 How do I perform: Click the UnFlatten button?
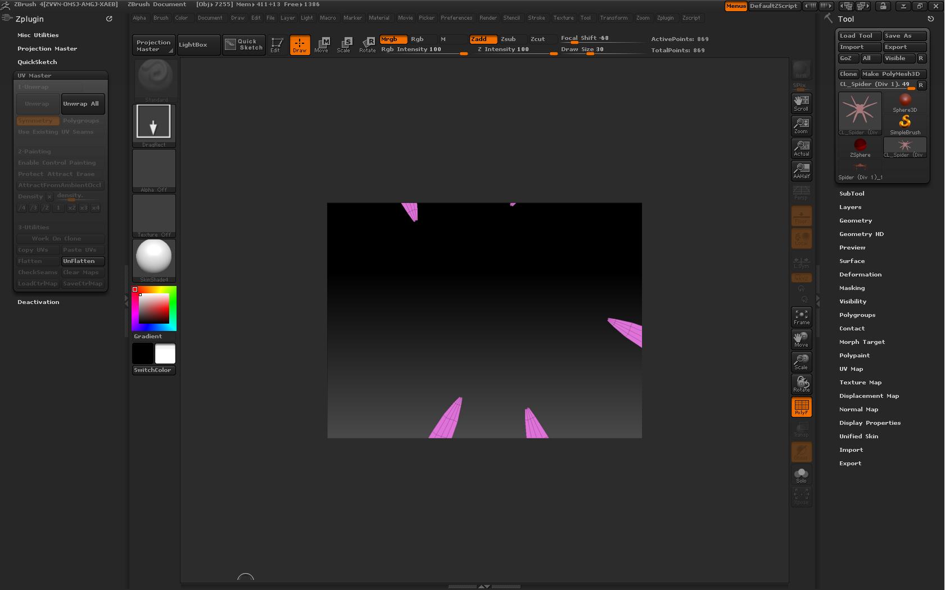(x=83, y=261)
